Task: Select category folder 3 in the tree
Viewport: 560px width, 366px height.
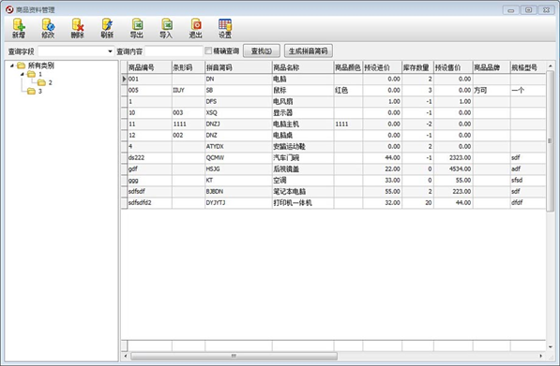Action: 35,91
